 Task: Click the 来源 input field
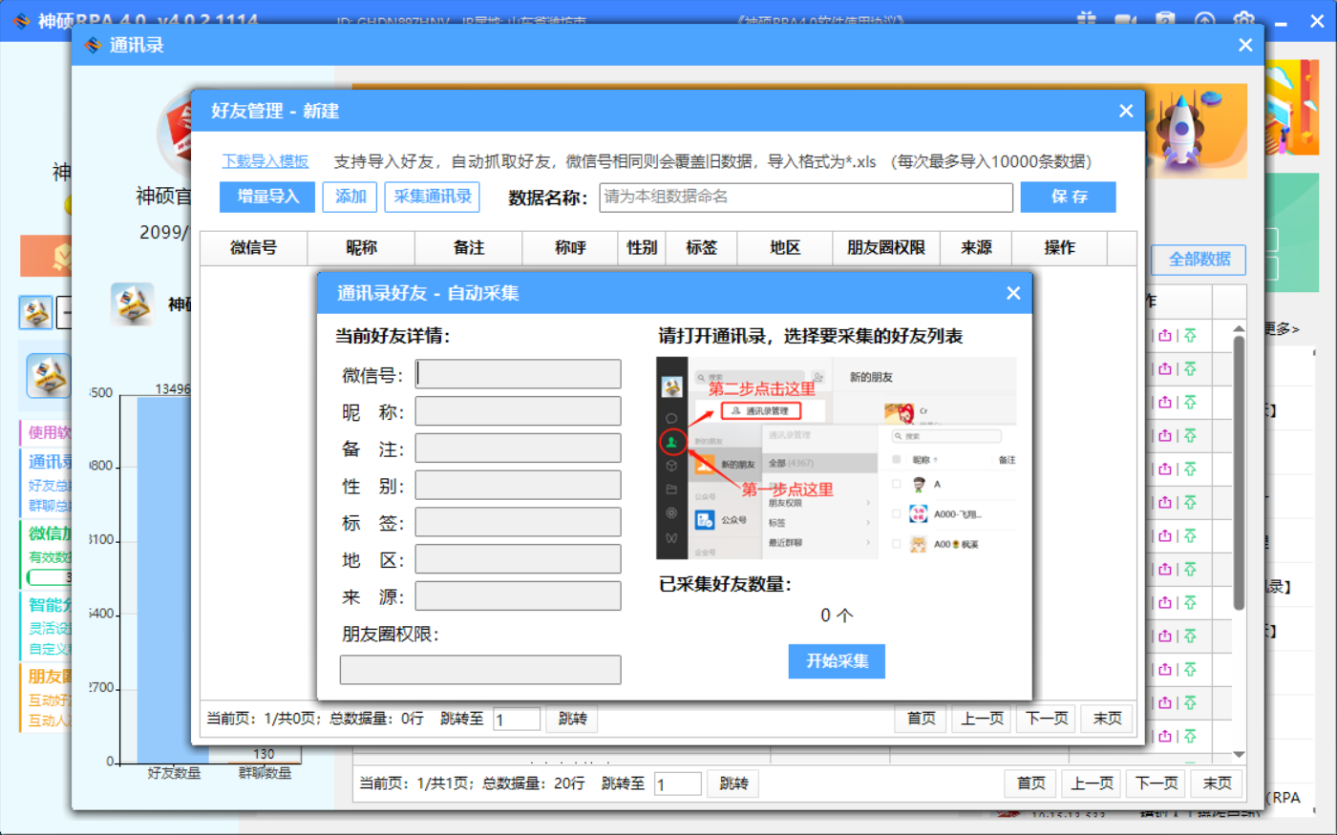pos(519,595)
